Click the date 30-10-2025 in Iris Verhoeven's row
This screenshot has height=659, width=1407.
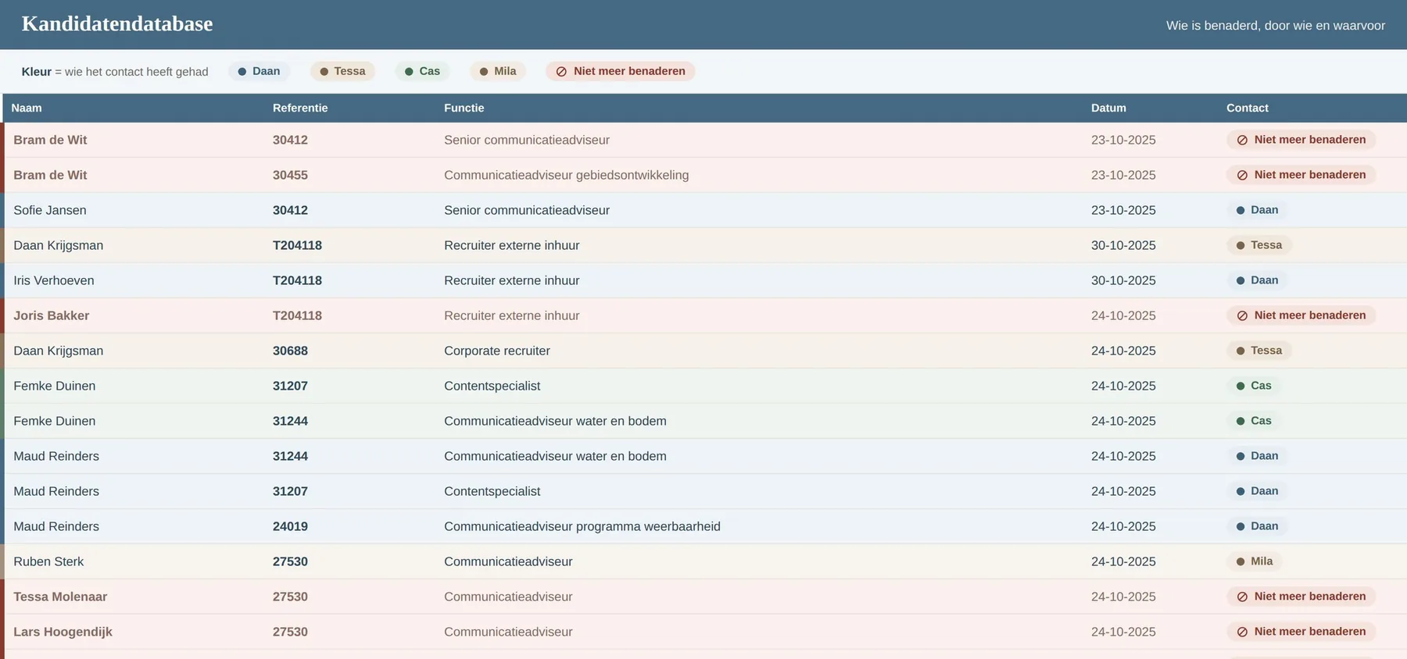[1123, 280]
